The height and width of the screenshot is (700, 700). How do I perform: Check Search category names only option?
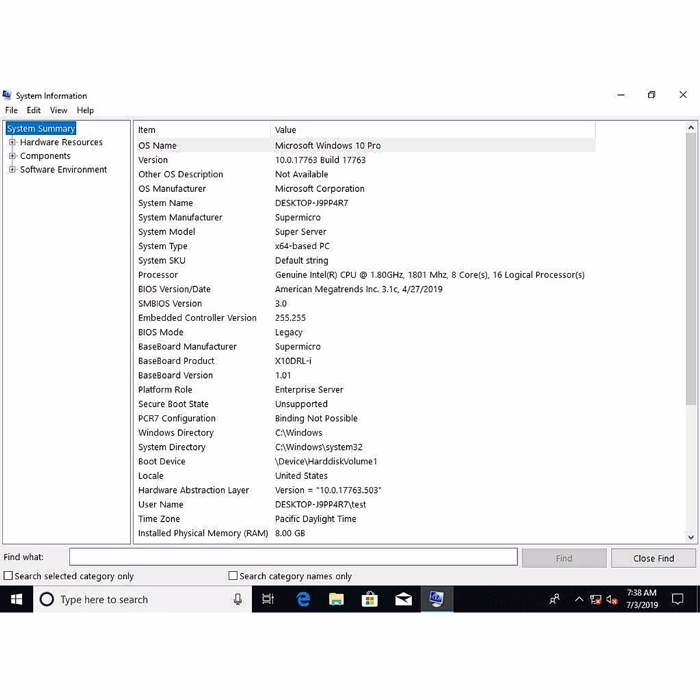(233, 576)
